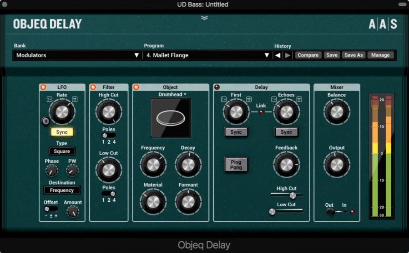Open the Bank dropdown showing Modulators
This screenshot has height=253, width=409.
pyautogui.click(x=77, y=55)
